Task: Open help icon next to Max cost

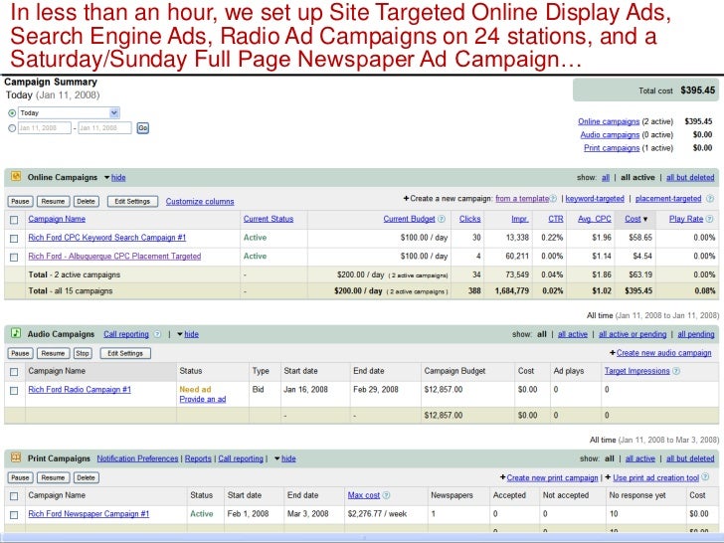Action: click(x=387, y=495)
